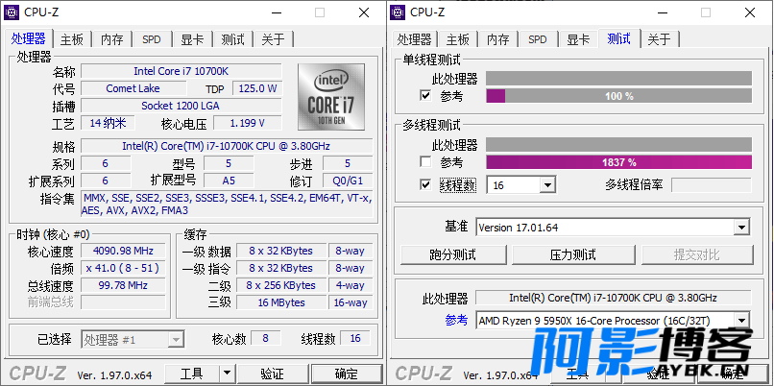Click revision value Q0/G1
Image resolution: width=774 pixels, height=386 pixels.
coord(348,181)
